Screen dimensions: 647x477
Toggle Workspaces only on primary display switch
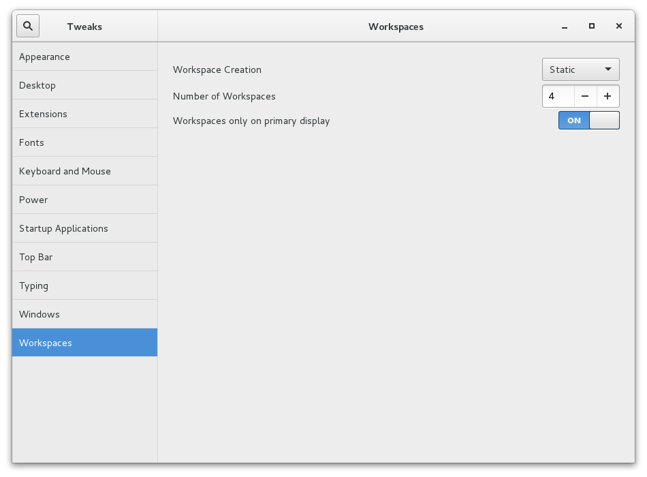pos(589,120)
